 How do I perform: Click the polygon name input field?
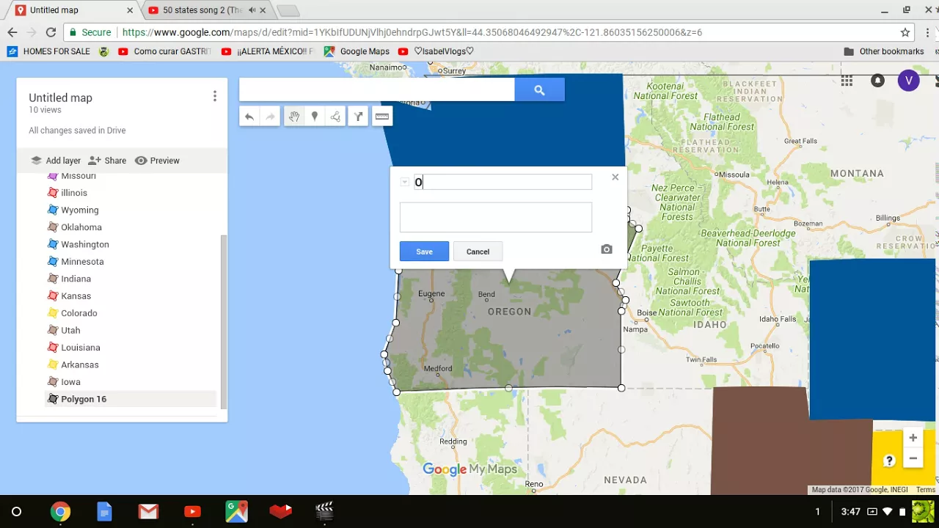click(503, 182)
